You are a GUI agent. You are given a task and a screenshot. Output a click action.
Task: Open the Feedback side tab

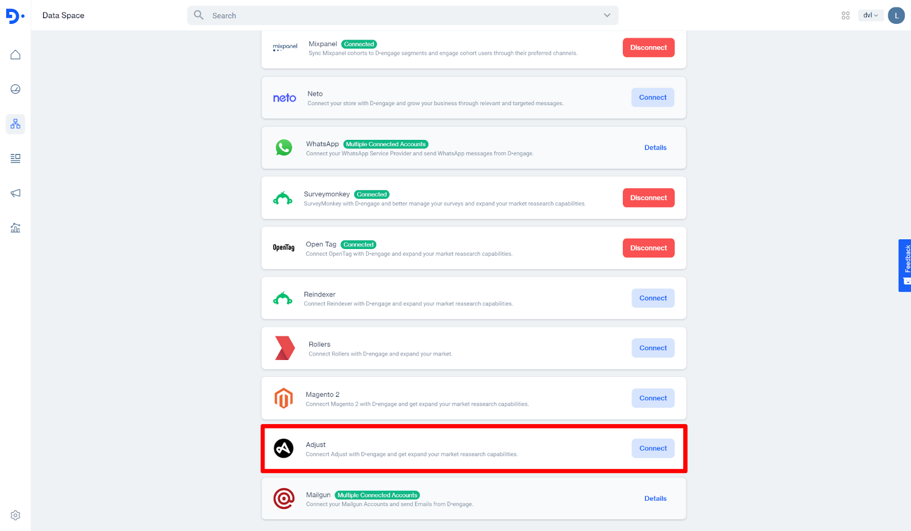click(x=905, y=265)
